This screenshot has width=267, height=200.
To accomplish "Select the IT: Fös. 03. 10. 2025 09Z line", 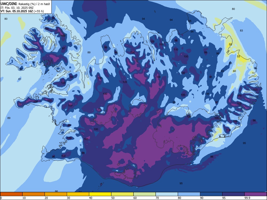I will pos(17,8).
